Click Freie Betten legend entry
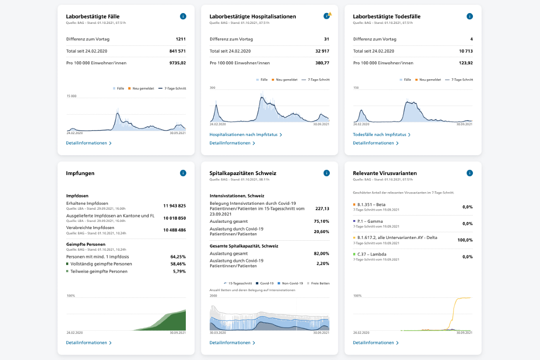The image size is (540, 360). 318,283
